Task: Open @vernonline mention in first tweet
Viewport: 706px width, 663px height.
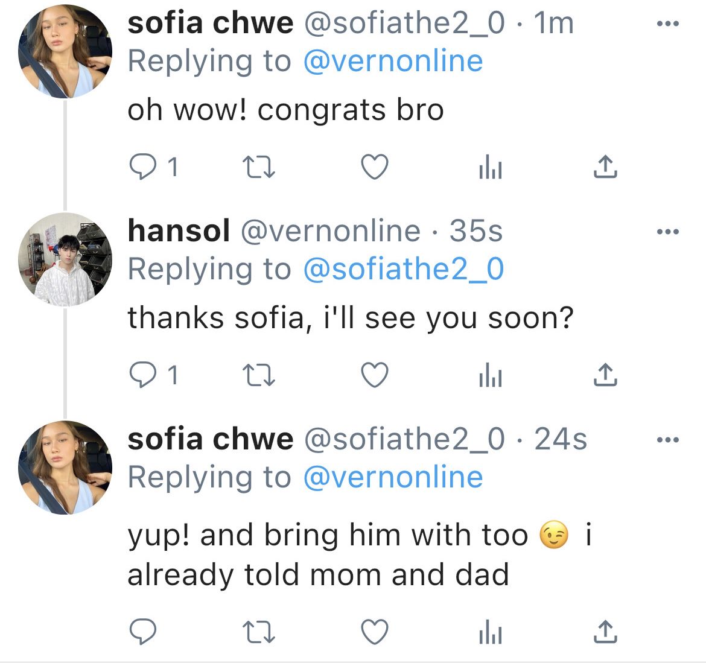Action: 393,62
